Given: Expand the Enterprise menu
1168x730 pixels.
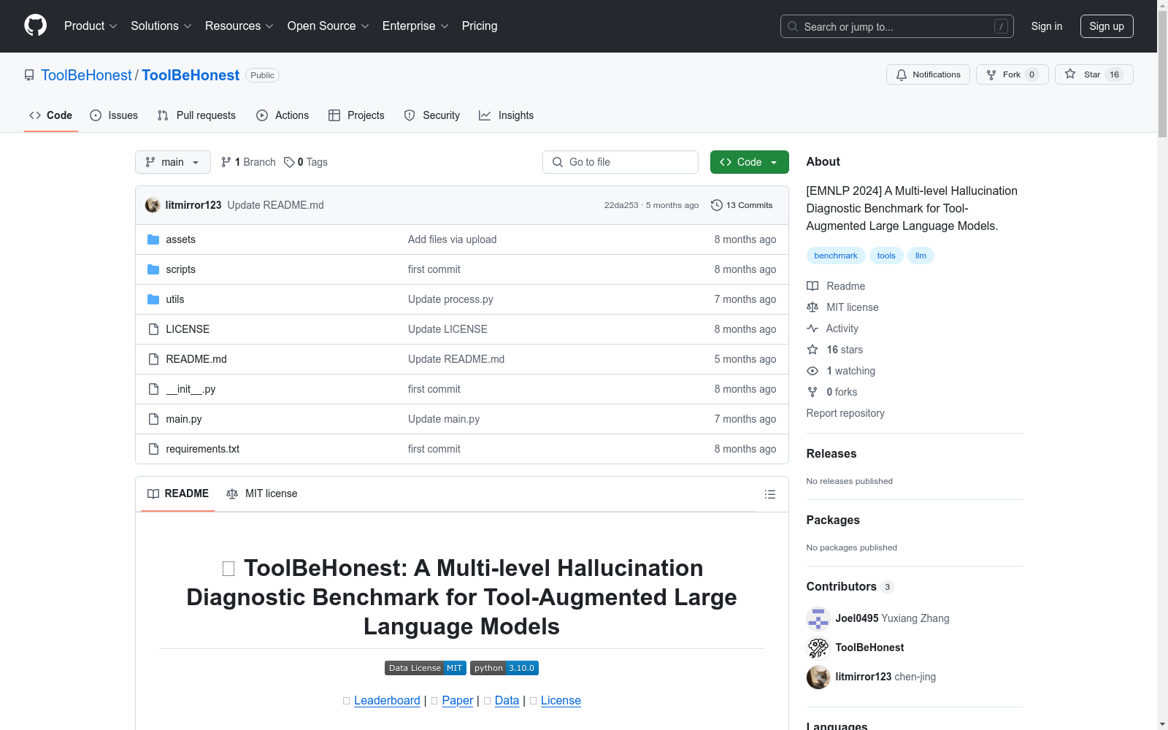Looking at the screenshot, I should point(415,26).
